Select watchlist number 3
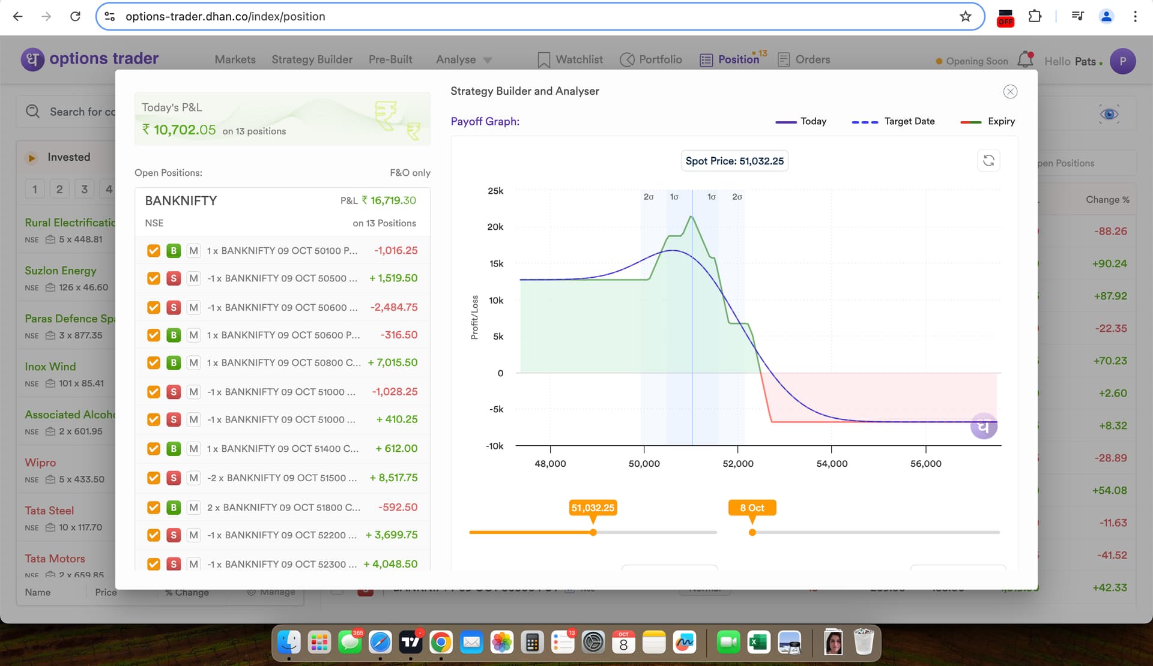Screen dimensions: 1153x666 point(84,189)
